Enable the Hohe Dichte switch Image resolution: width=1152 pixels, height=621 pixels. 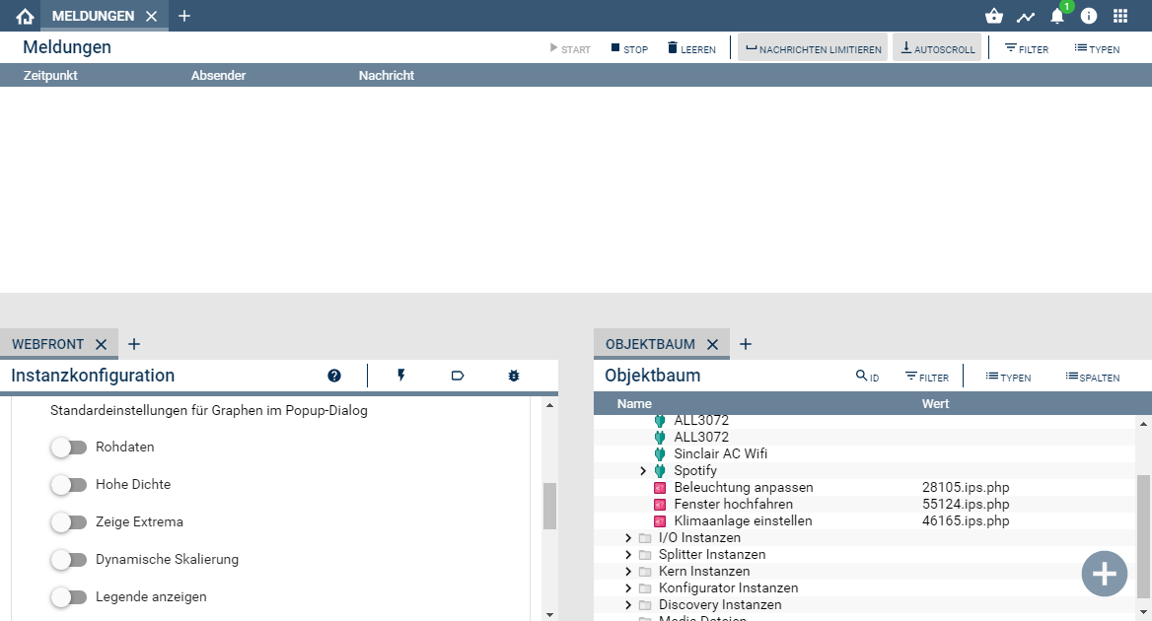pyautogui.click(x=68, y=485)
